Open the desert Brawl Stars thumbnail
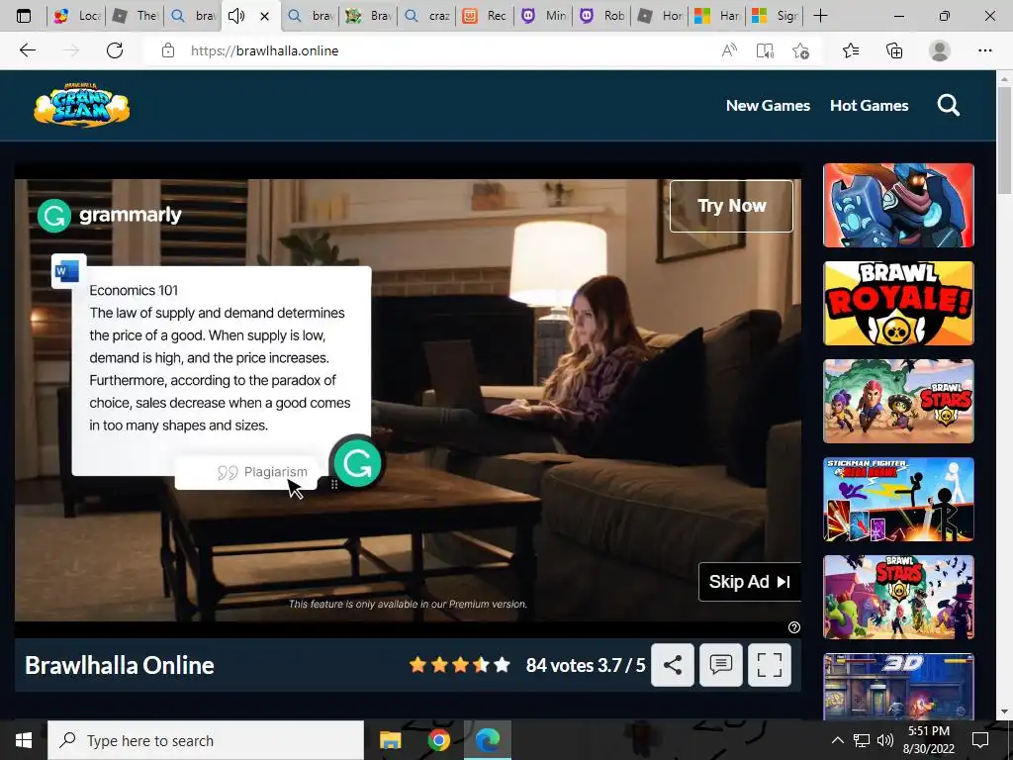 pyautogui.click(x=898, y=402)
